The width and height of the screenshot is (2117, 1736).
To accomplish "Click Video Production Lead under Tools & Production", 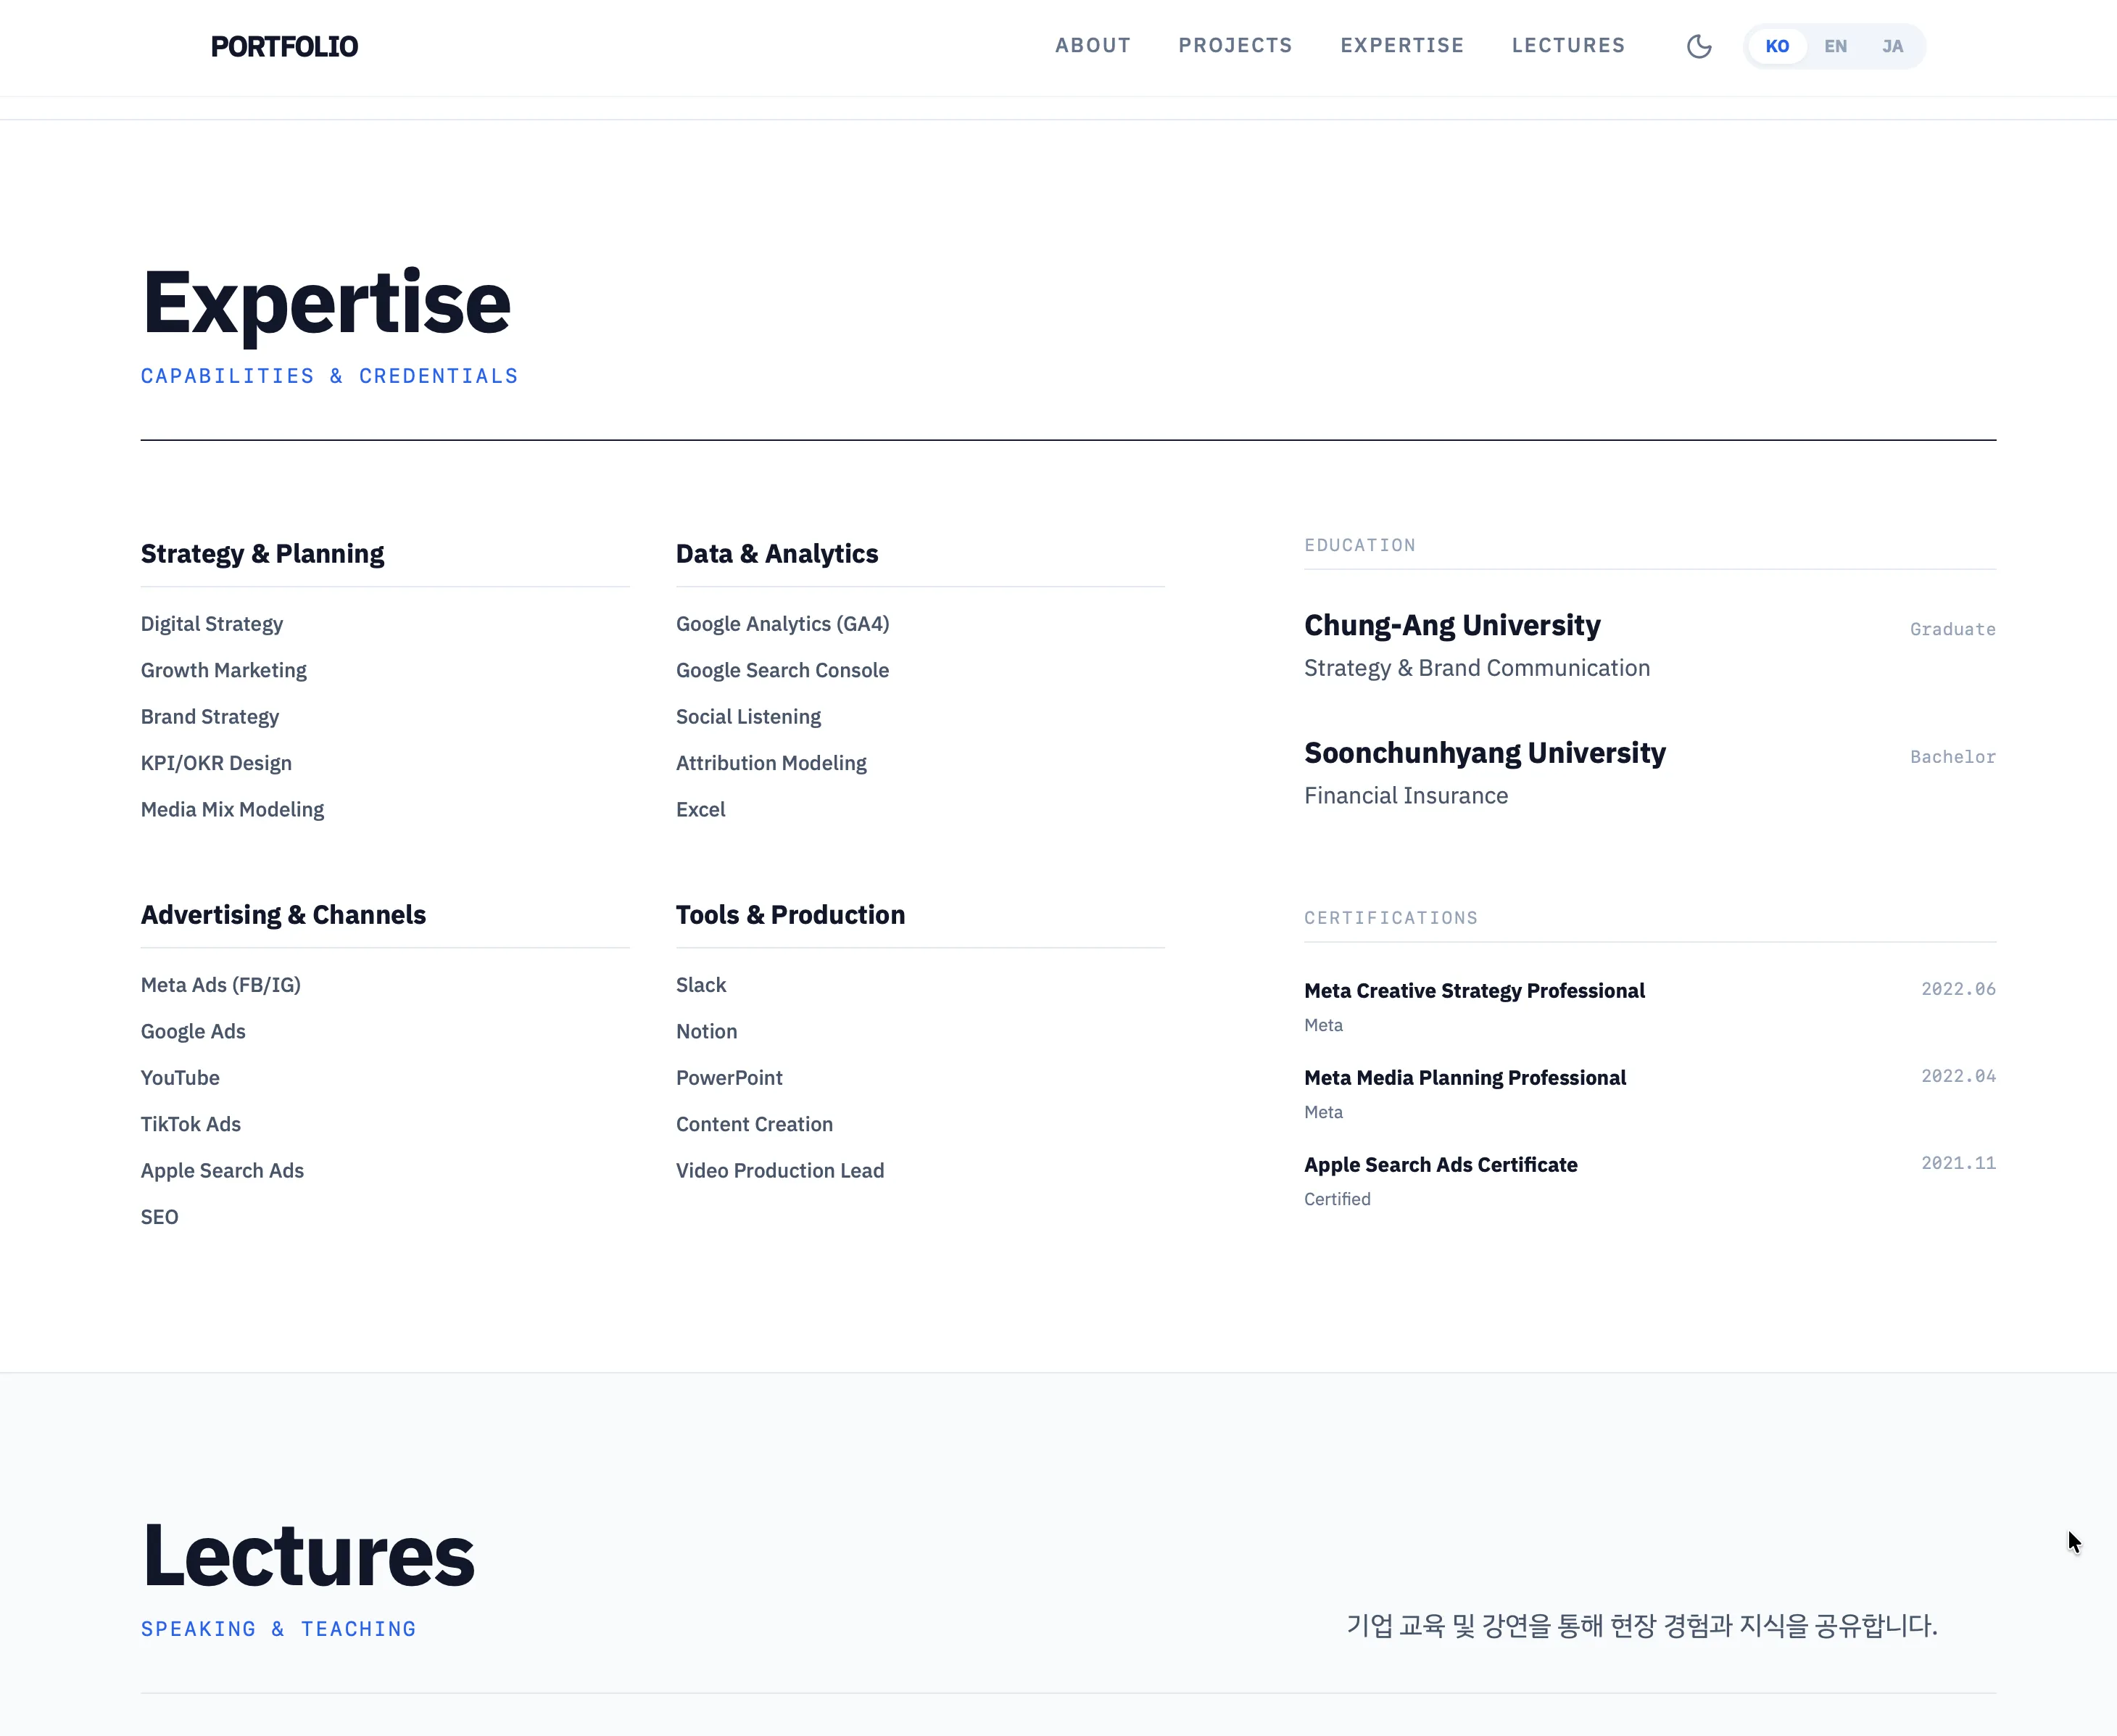I will coord(779,1170).
